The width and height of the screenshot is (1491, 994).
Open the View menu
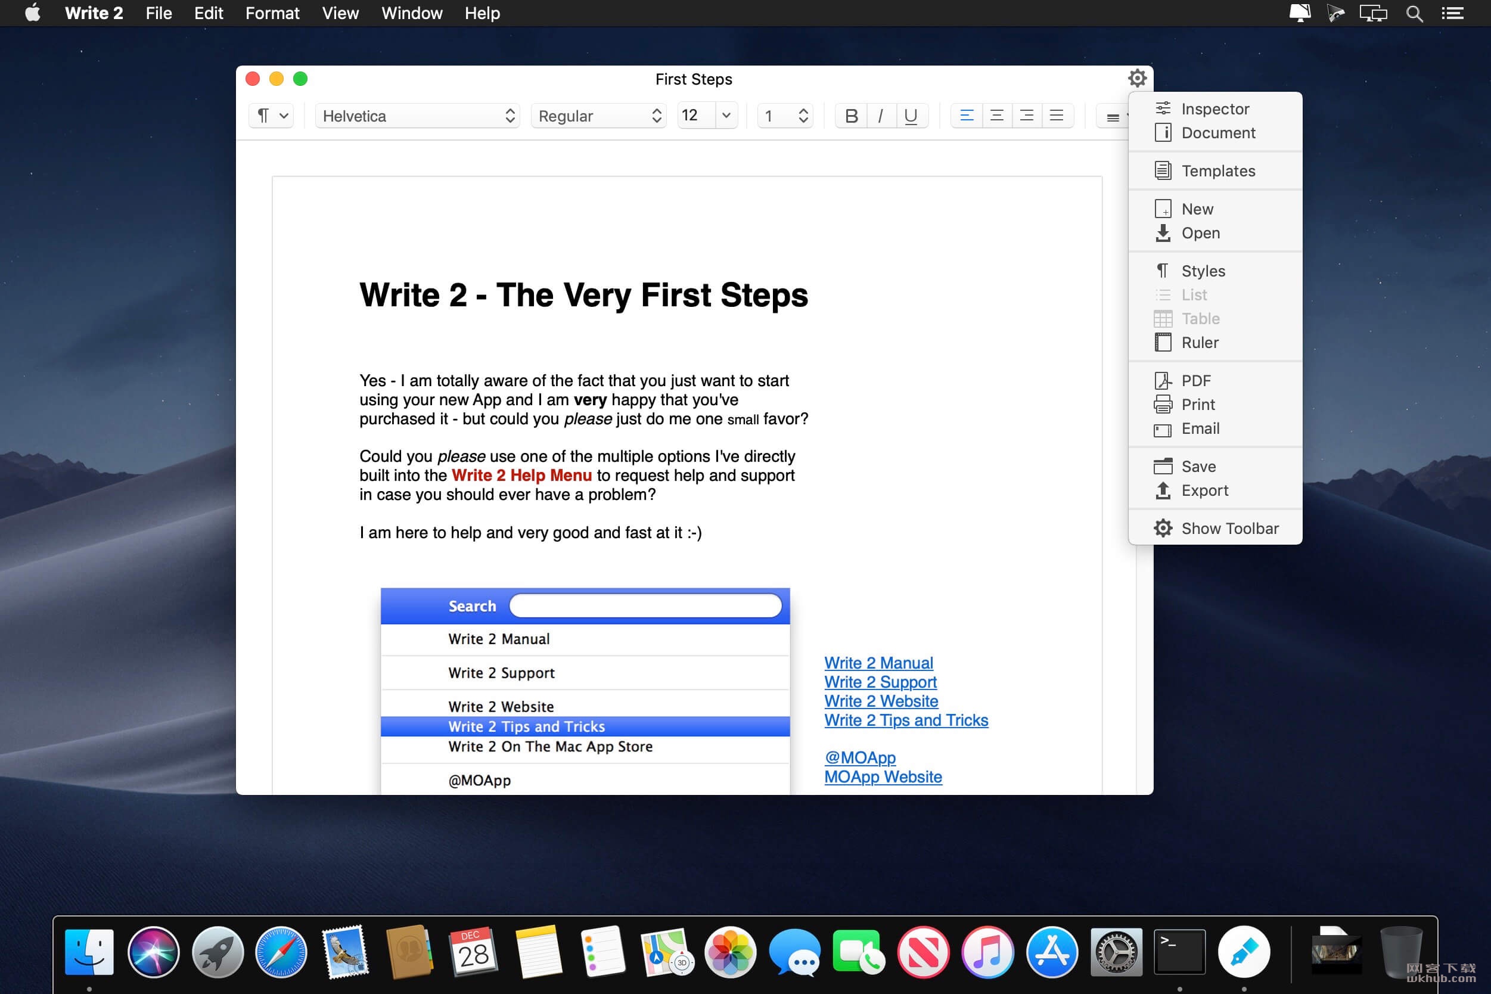click(340, 13)
